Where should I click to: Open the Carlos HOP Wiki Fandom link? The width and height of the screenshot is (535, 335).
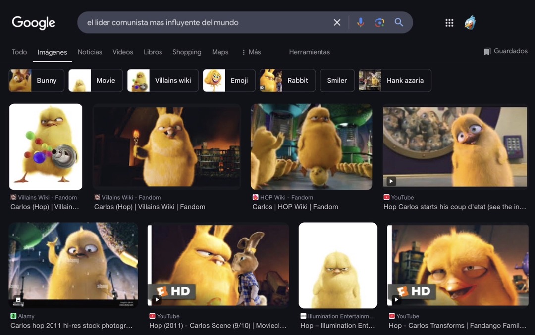click(x=295, y=207)
